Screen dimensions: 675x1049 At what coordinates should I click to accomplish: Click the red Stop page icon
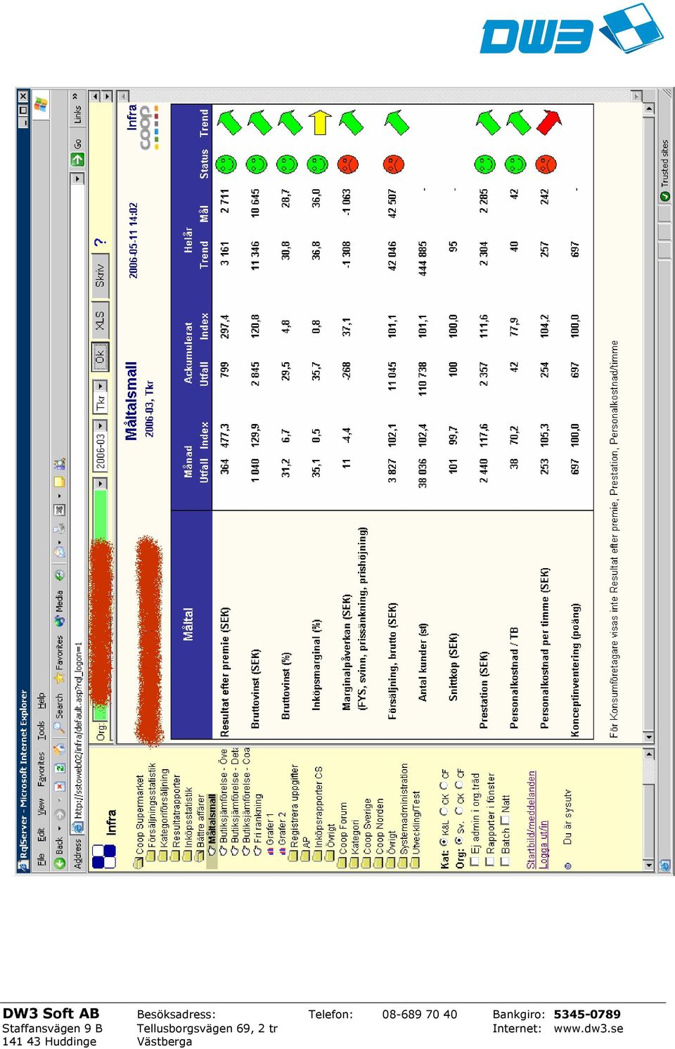click(x=60, y=786)
